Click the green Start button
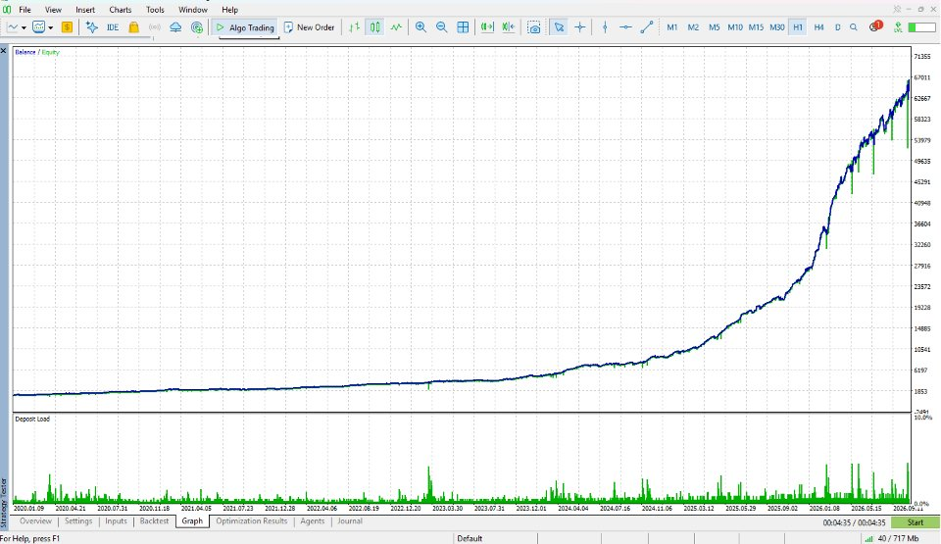The height and width of the screenshot is (544, 941). (x=916, y=522)
